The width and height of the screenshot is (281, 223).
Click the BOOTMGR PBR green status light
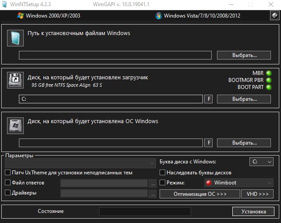(x=269, y=80)
